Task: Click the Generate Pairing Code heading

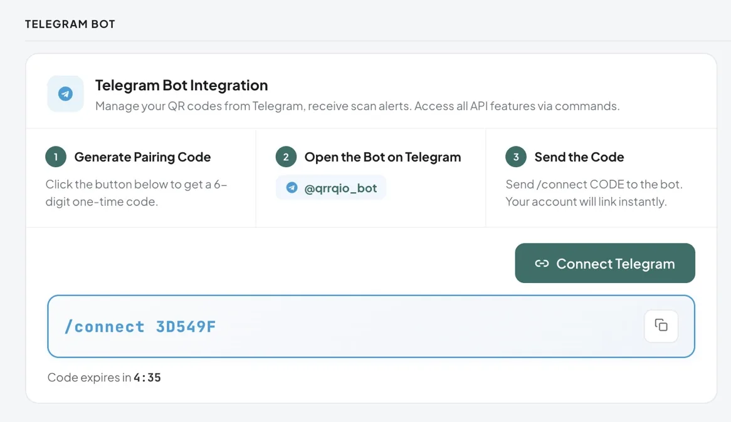Action: pyautogui.click(x=142, y=157)
